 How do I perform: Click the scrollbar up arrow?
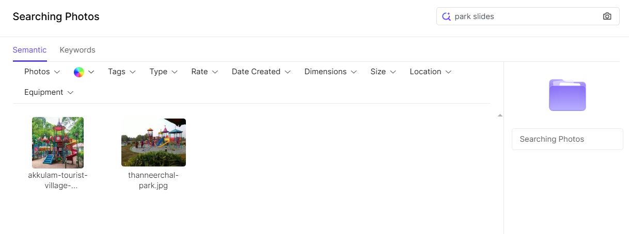click(x=500, y=115)
